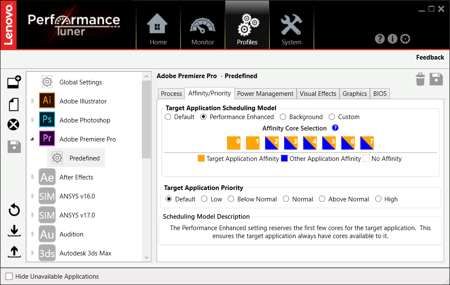Click Affinity Core Selection help icon

[335, 128]
